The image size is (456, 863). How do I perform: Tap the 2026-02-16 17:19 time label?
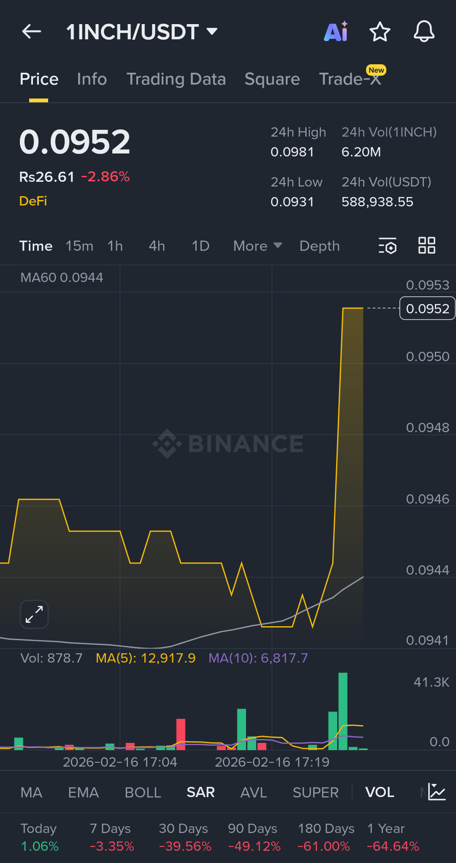[x=272, y=762]
